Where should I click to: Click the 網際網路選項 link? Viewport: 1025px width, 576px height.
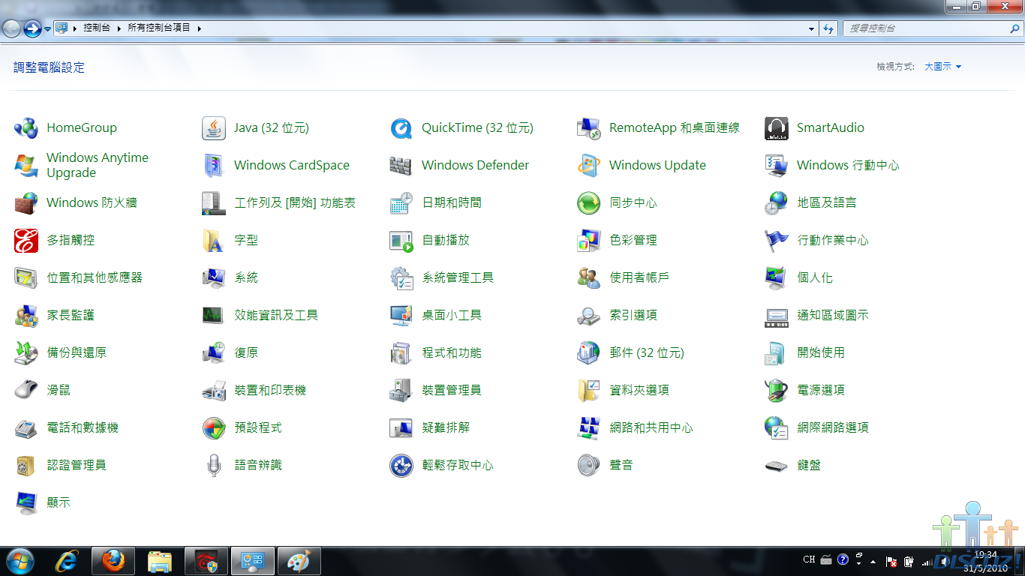[833, 427]
